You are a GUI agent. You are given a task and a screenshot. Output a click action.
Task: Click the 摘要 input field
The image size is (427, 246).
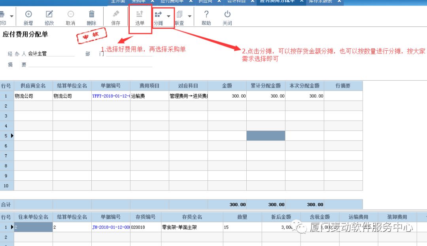(90, 64)
